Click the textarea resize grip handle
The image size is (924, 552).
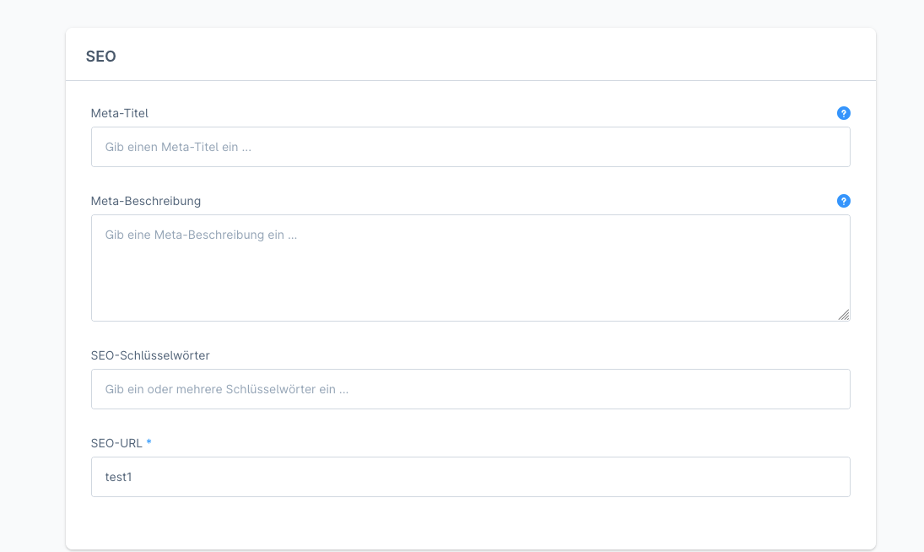845,316
